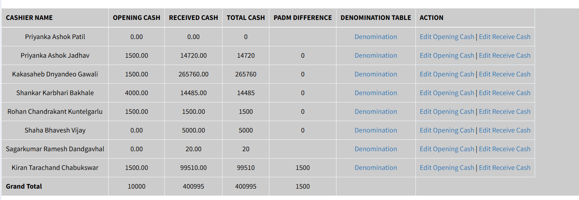
Task: Edit Receive Cash for Rohan Chandrakant Kuntelgarlu
Action: [x=505, y=111]
